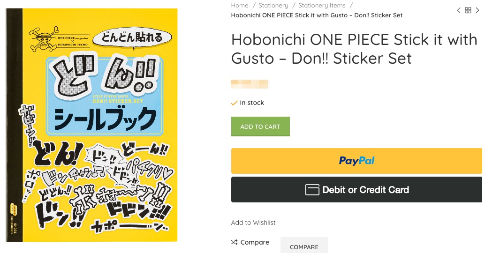The width and height of the screenshot is (485, 253).
Task: Click the credit card icon
Action: (312, 190)
